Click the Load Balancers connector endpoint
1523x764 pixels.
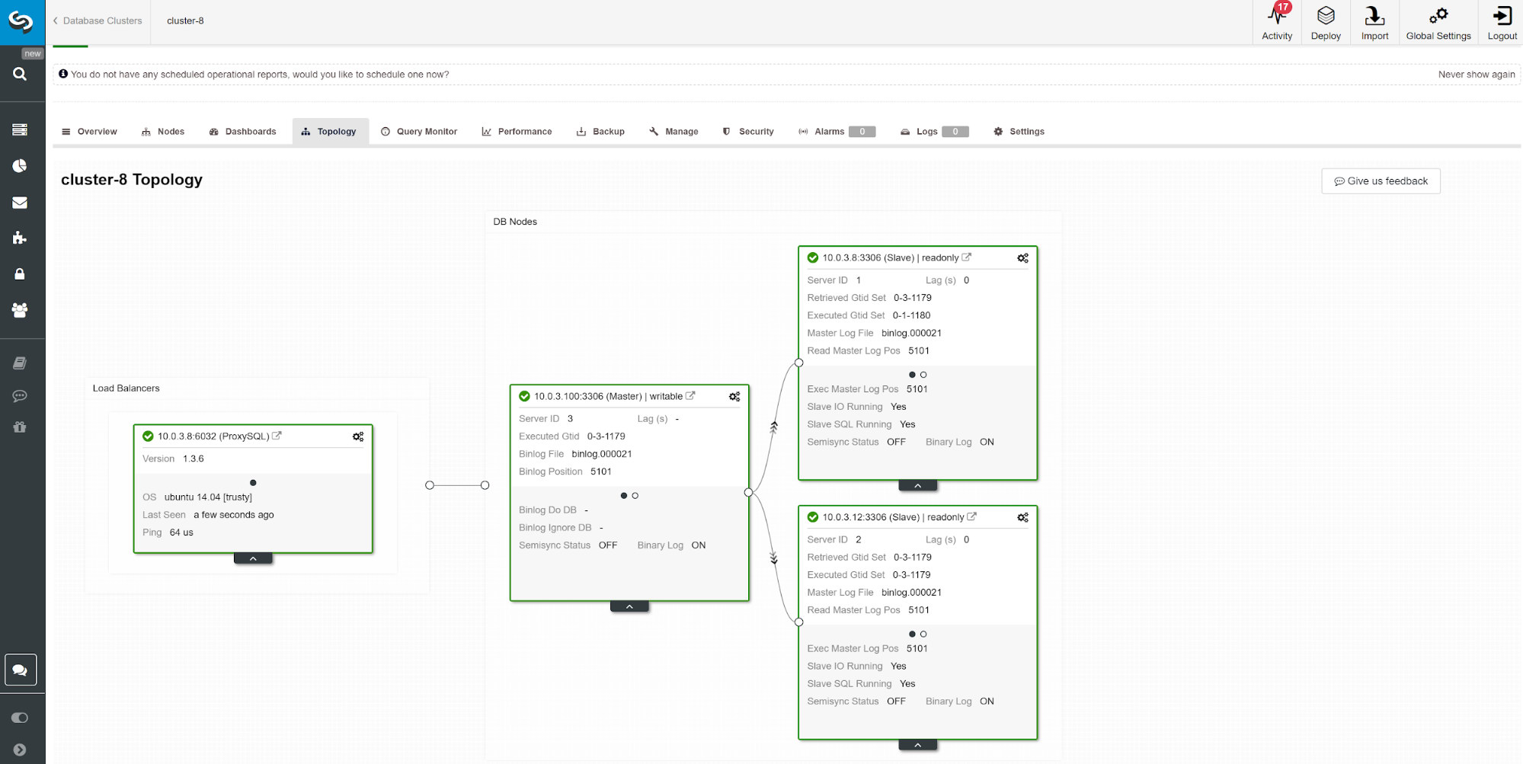click(x=430, y=485)
